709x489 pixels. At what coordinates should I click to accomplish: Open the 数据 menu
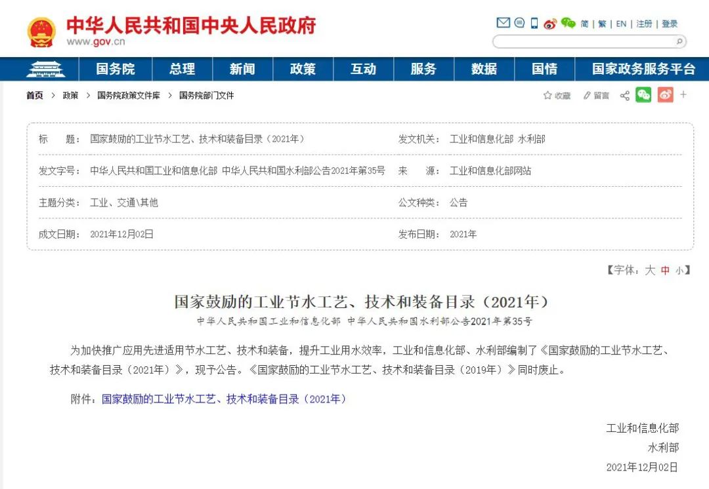tap(484, 69)
